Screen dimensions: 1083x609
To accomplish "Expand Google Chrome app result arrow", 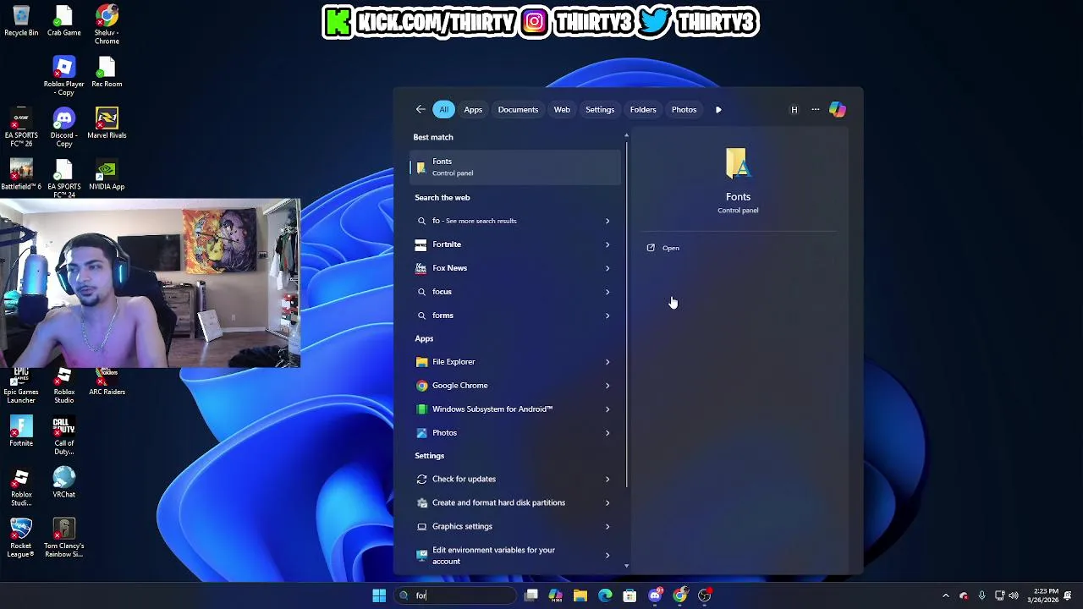I will [x=607, y=386].
